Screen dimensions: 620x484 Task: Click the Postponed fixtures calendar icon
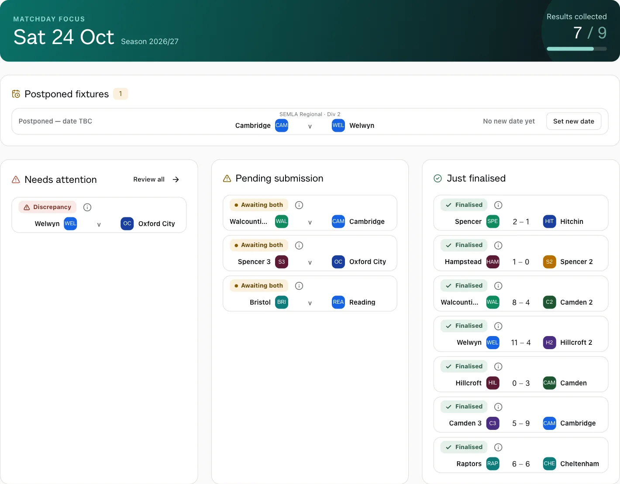coord(16,94)
